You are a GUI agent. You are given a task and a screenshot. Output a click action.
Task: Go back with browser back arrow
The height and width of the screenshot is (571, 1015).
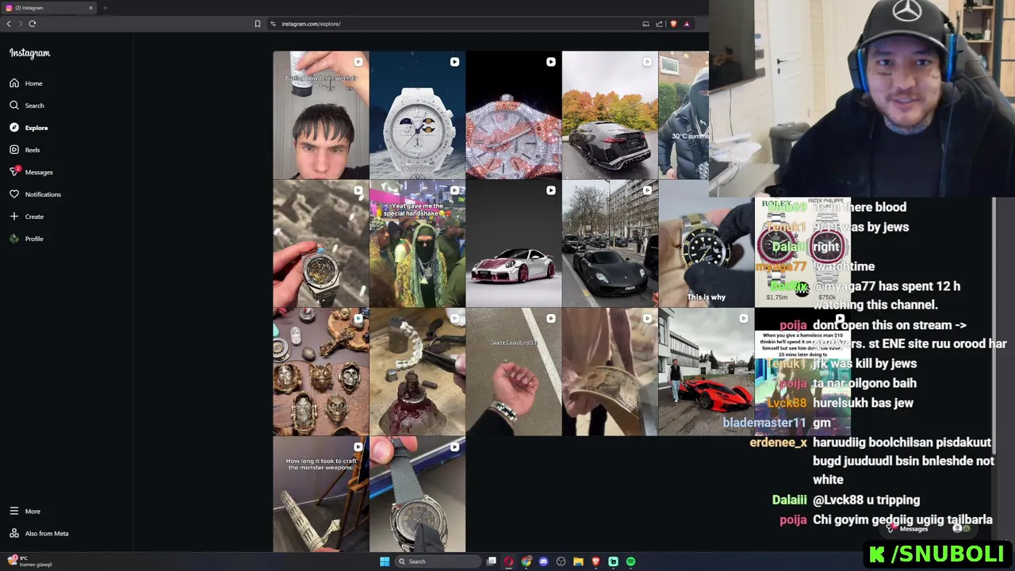click(9, 24)
